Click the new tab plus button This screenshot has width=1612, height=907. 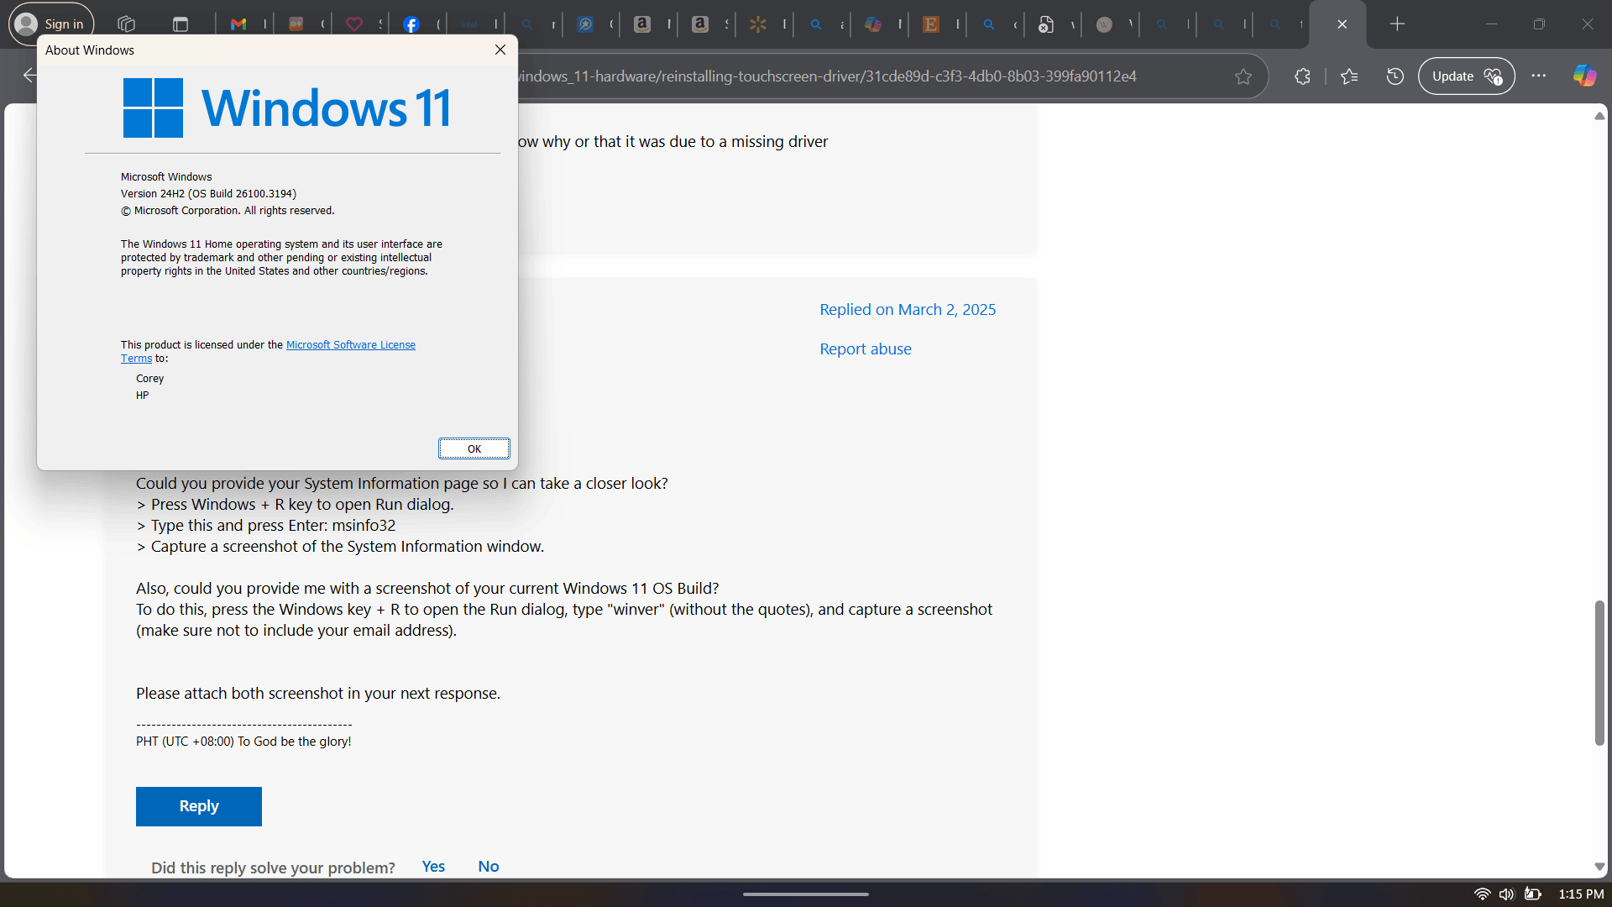1397,24
